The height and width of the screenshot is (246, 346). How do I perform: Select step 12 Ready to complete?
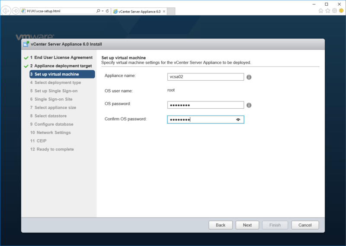(52, 149)
